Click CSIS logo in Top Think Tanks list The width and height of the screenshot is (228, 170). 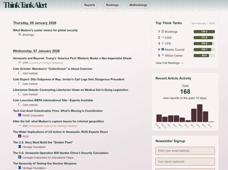click(x=163, y=37)
